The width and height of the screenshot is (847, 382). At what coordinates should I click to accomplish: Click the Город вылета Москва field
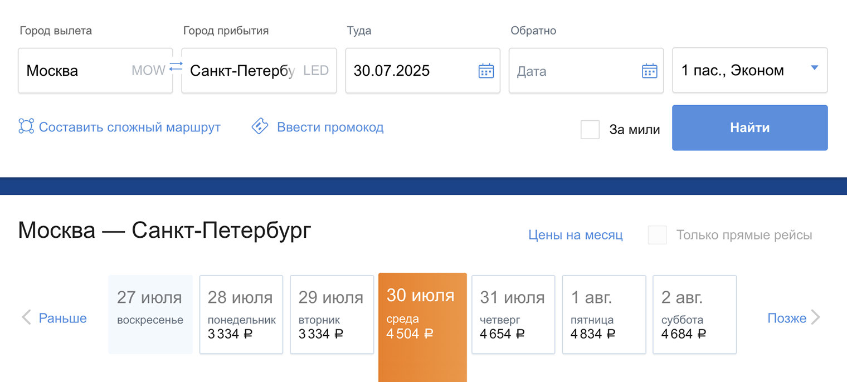[x=95, y=70]
